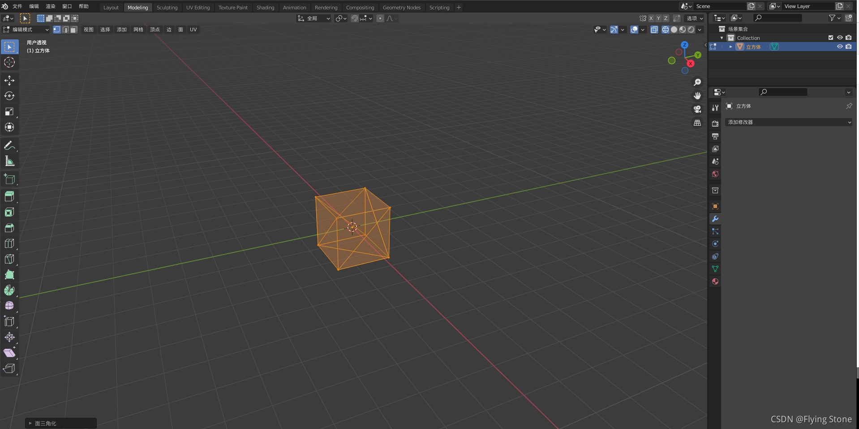The image size is (859, 429).
Task: Open the Object Data mesh properties tab
Action: pyautogui.click(x=715, y=269)
